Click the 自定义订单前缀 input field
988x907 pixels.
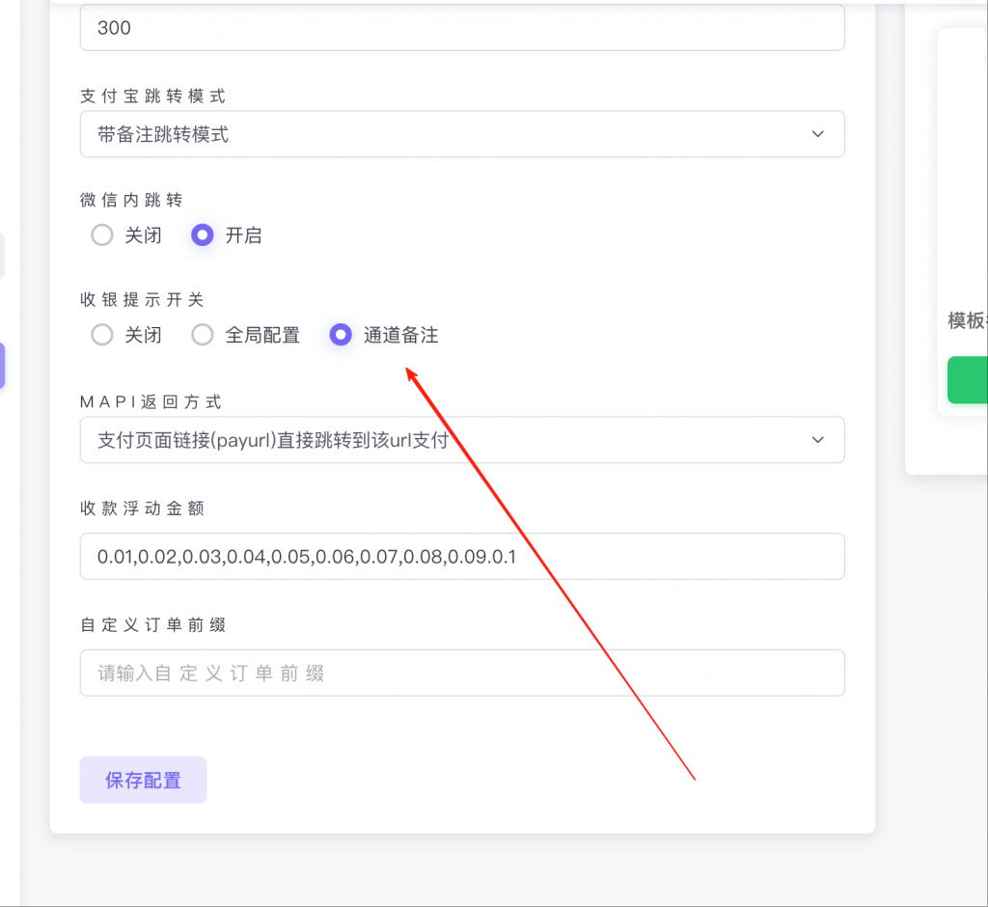(x=461, y=673)
